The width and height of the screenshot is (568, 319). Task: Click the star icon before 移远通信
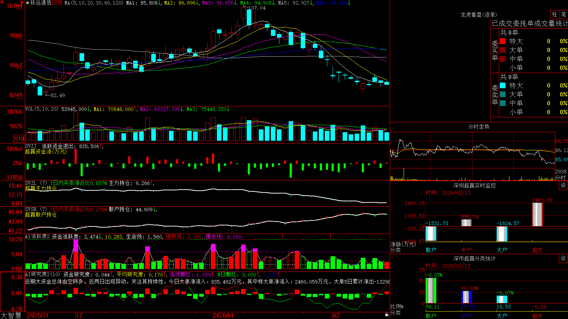(x=27, y=3)
